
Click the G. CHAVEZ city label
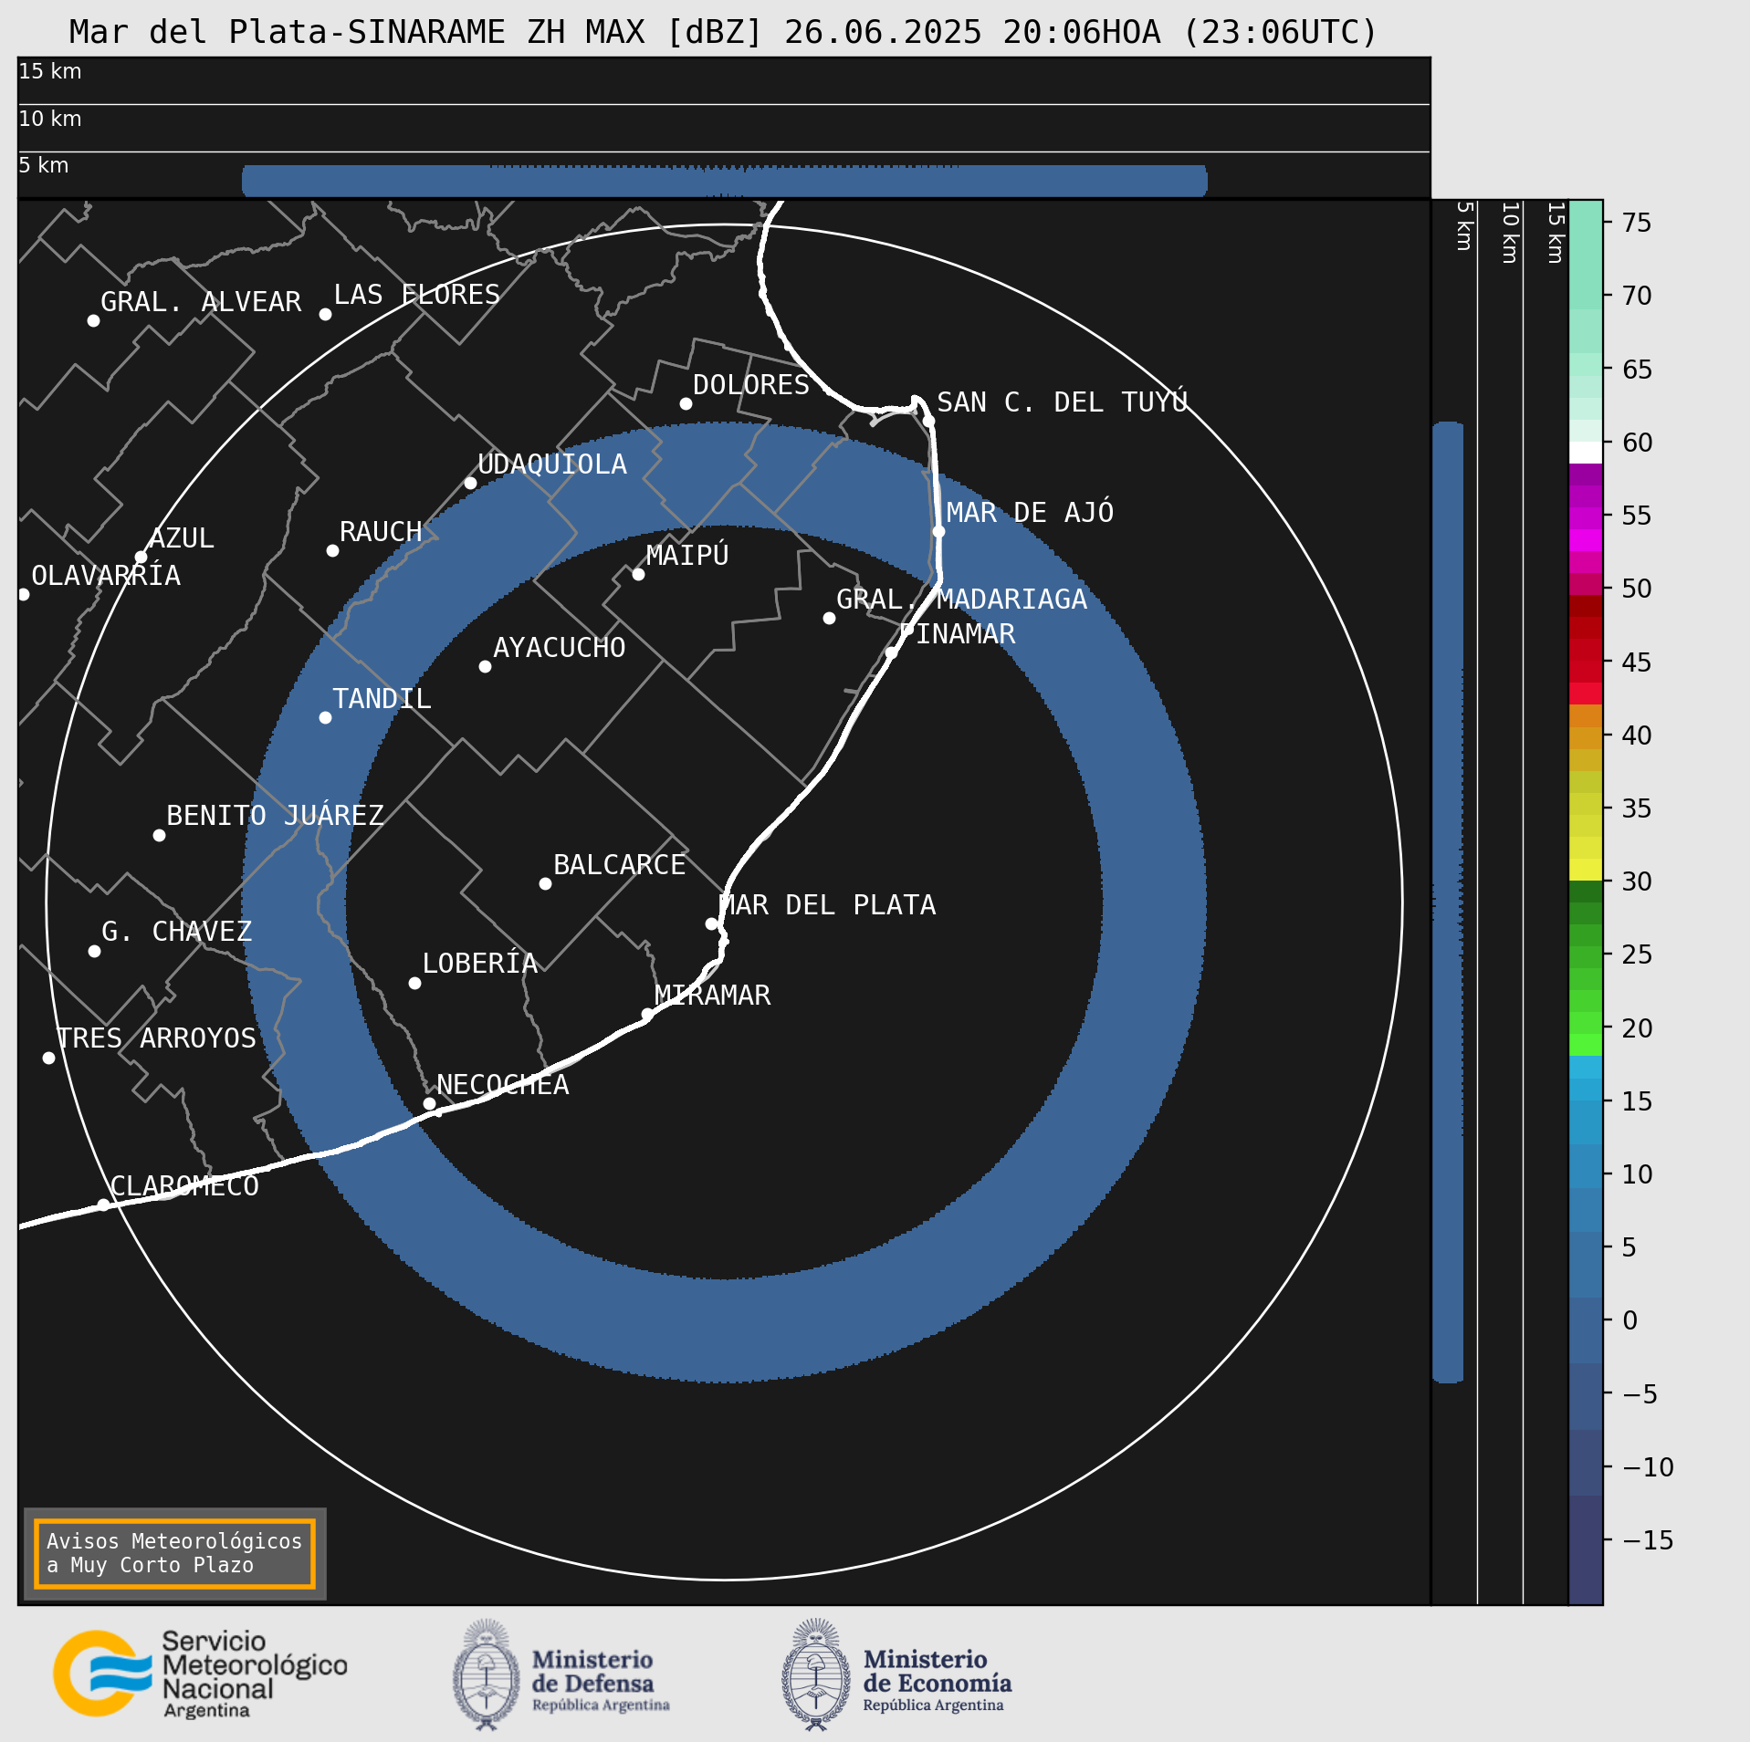click(176, 932)
